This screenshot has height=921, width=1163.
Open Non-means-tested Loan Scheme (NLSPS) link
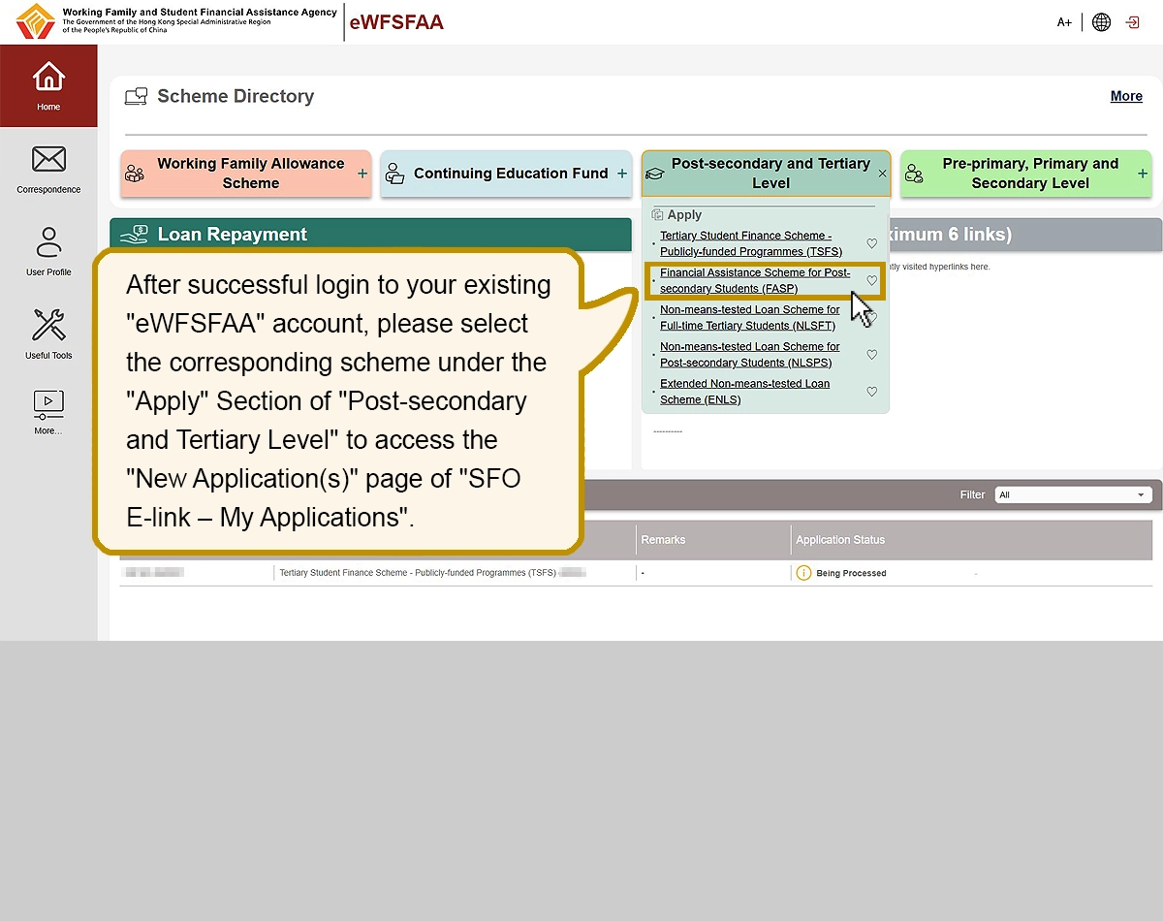coord(750,355)
